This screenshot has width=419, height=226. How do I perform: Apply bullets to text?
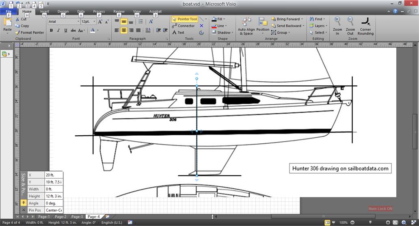click(140, 21)
